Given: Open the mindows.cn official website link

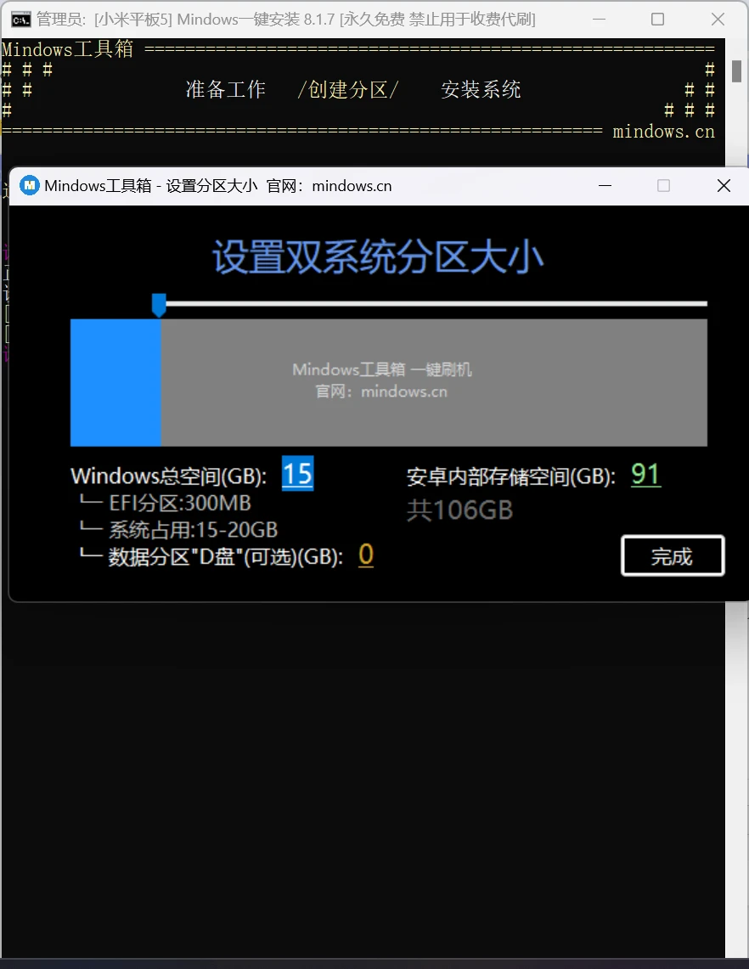Looking at the screenshot, I should (x=665, y=132).
